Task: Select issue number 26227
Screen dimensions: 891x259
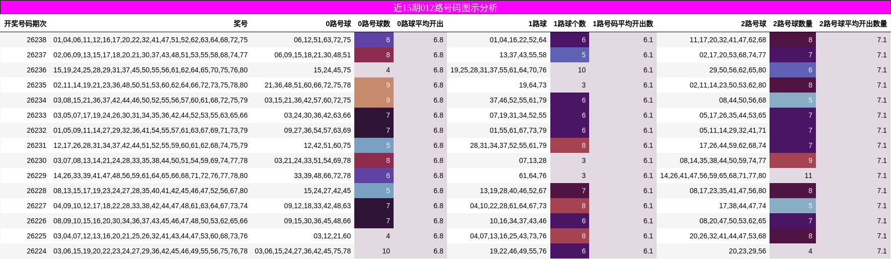Action: [x=36, y=206]
